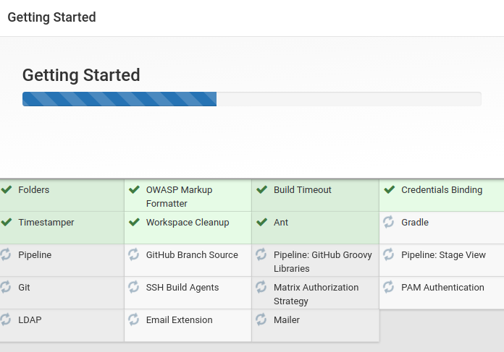Image resolution: width=504 pixels, height=352 pixels.
Task: Click the 'Pipeline: Stage View' plugin name
Action: click(443, 254)
